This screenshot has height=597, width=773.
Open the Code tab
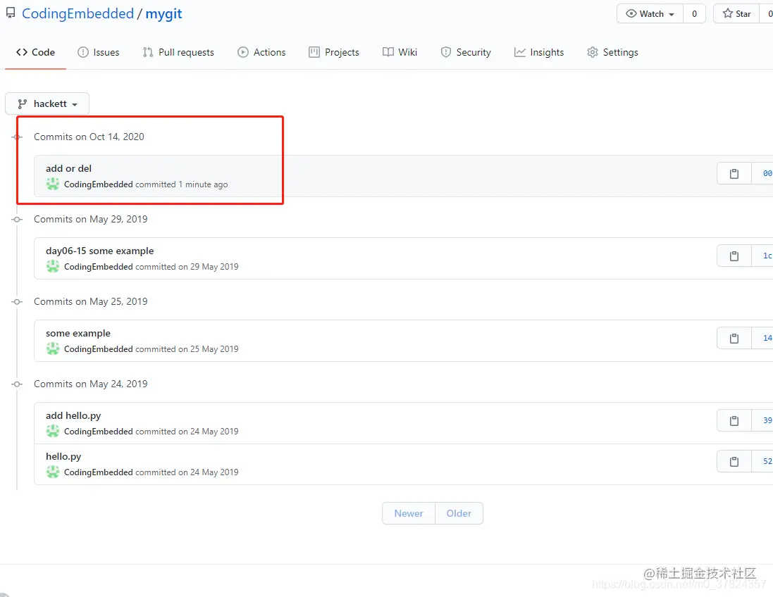click(x=35, y=52)
